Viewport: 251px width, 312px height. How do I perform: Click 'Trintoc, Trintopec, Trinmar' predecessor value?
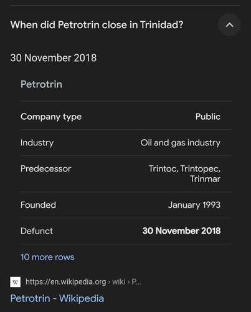tap(184, 173)
